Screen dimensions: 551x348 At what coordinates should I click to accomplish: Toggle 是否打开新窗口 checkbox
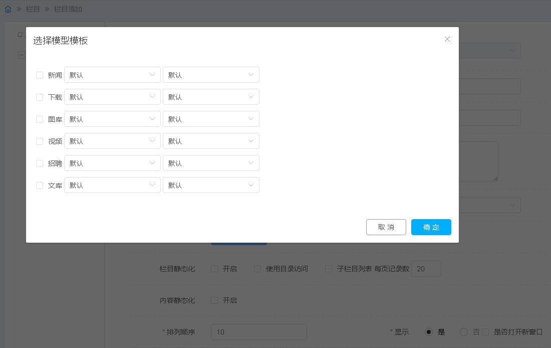486,332
